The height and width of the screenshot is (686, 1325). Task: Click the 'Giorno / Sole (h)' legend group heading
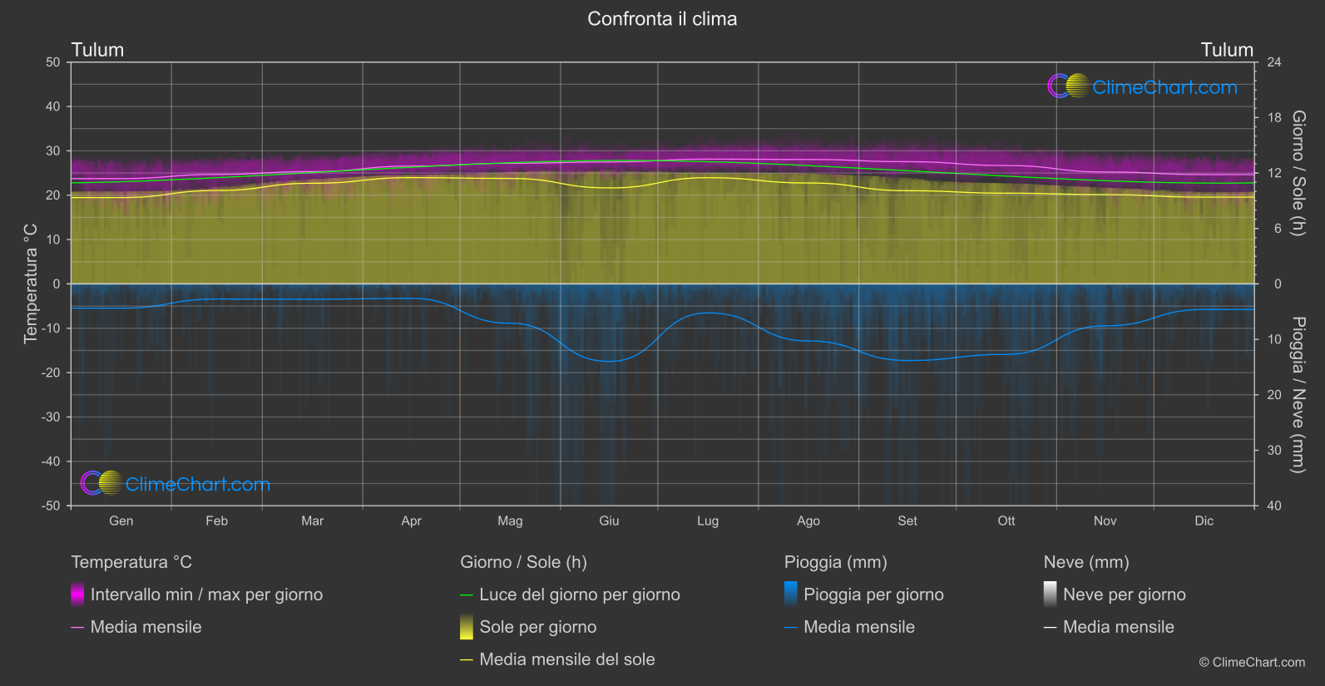(x=523, y=562)
